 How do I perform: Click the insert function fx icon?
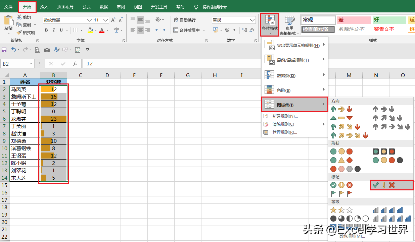coord(75,63)
